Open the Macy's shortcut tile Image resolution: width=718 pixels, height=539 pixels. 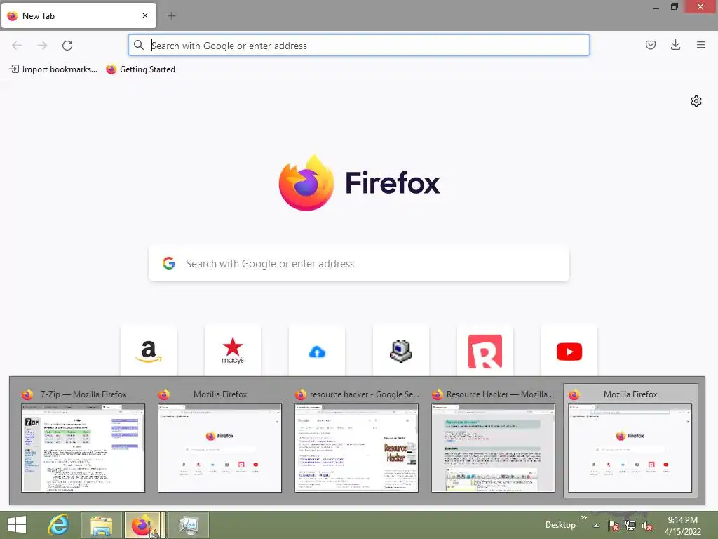(x=233, y=351)
